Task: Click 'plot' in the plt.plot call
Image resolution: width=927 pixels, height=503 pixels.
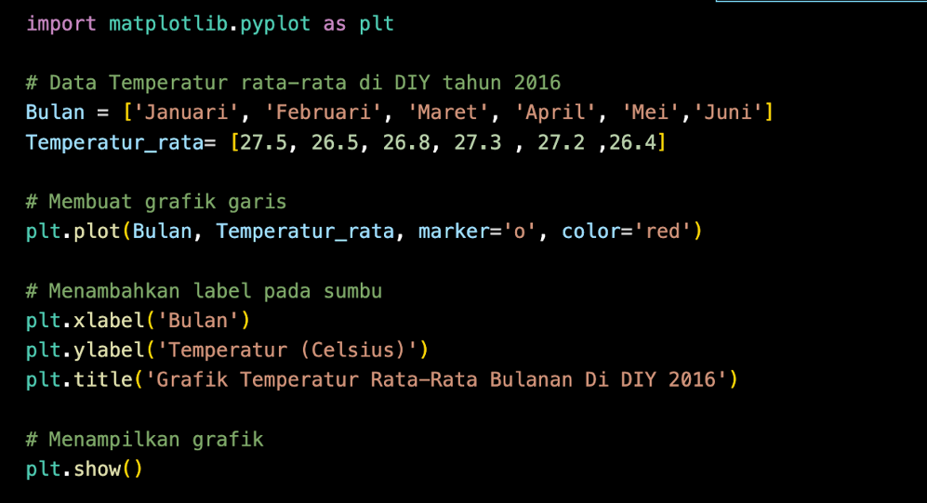Action: [97, 232]
